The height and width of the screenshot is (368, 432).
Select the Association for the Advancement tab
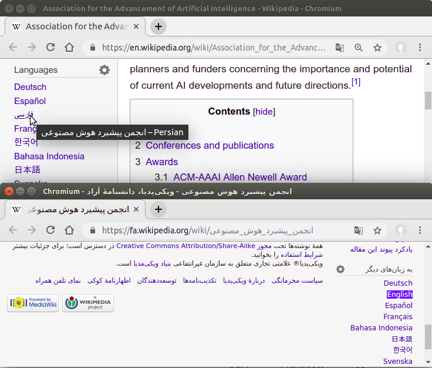coord(75,26)
